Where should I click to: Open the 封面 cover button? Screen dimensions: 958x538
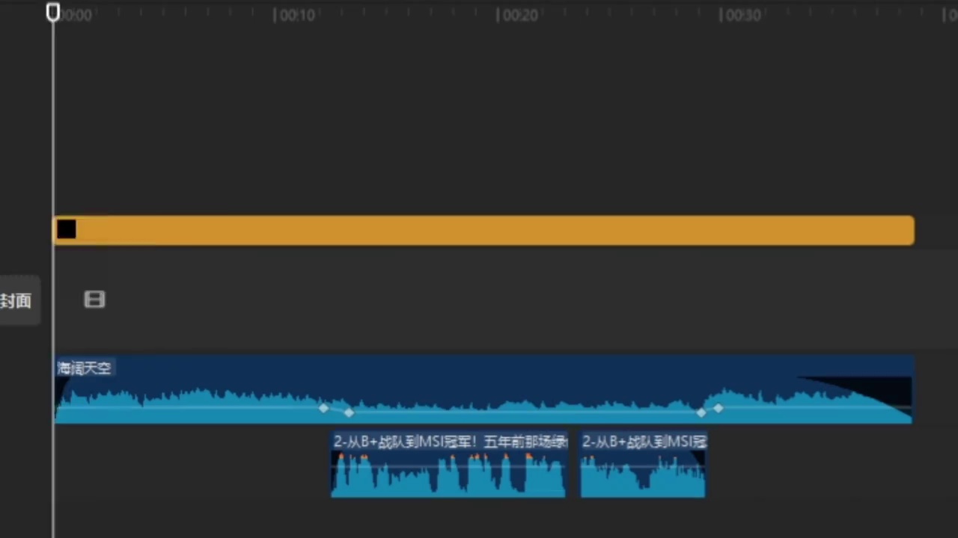pos(16,300)
